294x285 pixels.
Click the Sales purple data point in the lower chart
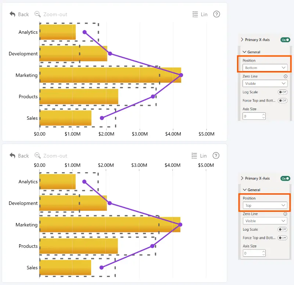coord(101,268)
